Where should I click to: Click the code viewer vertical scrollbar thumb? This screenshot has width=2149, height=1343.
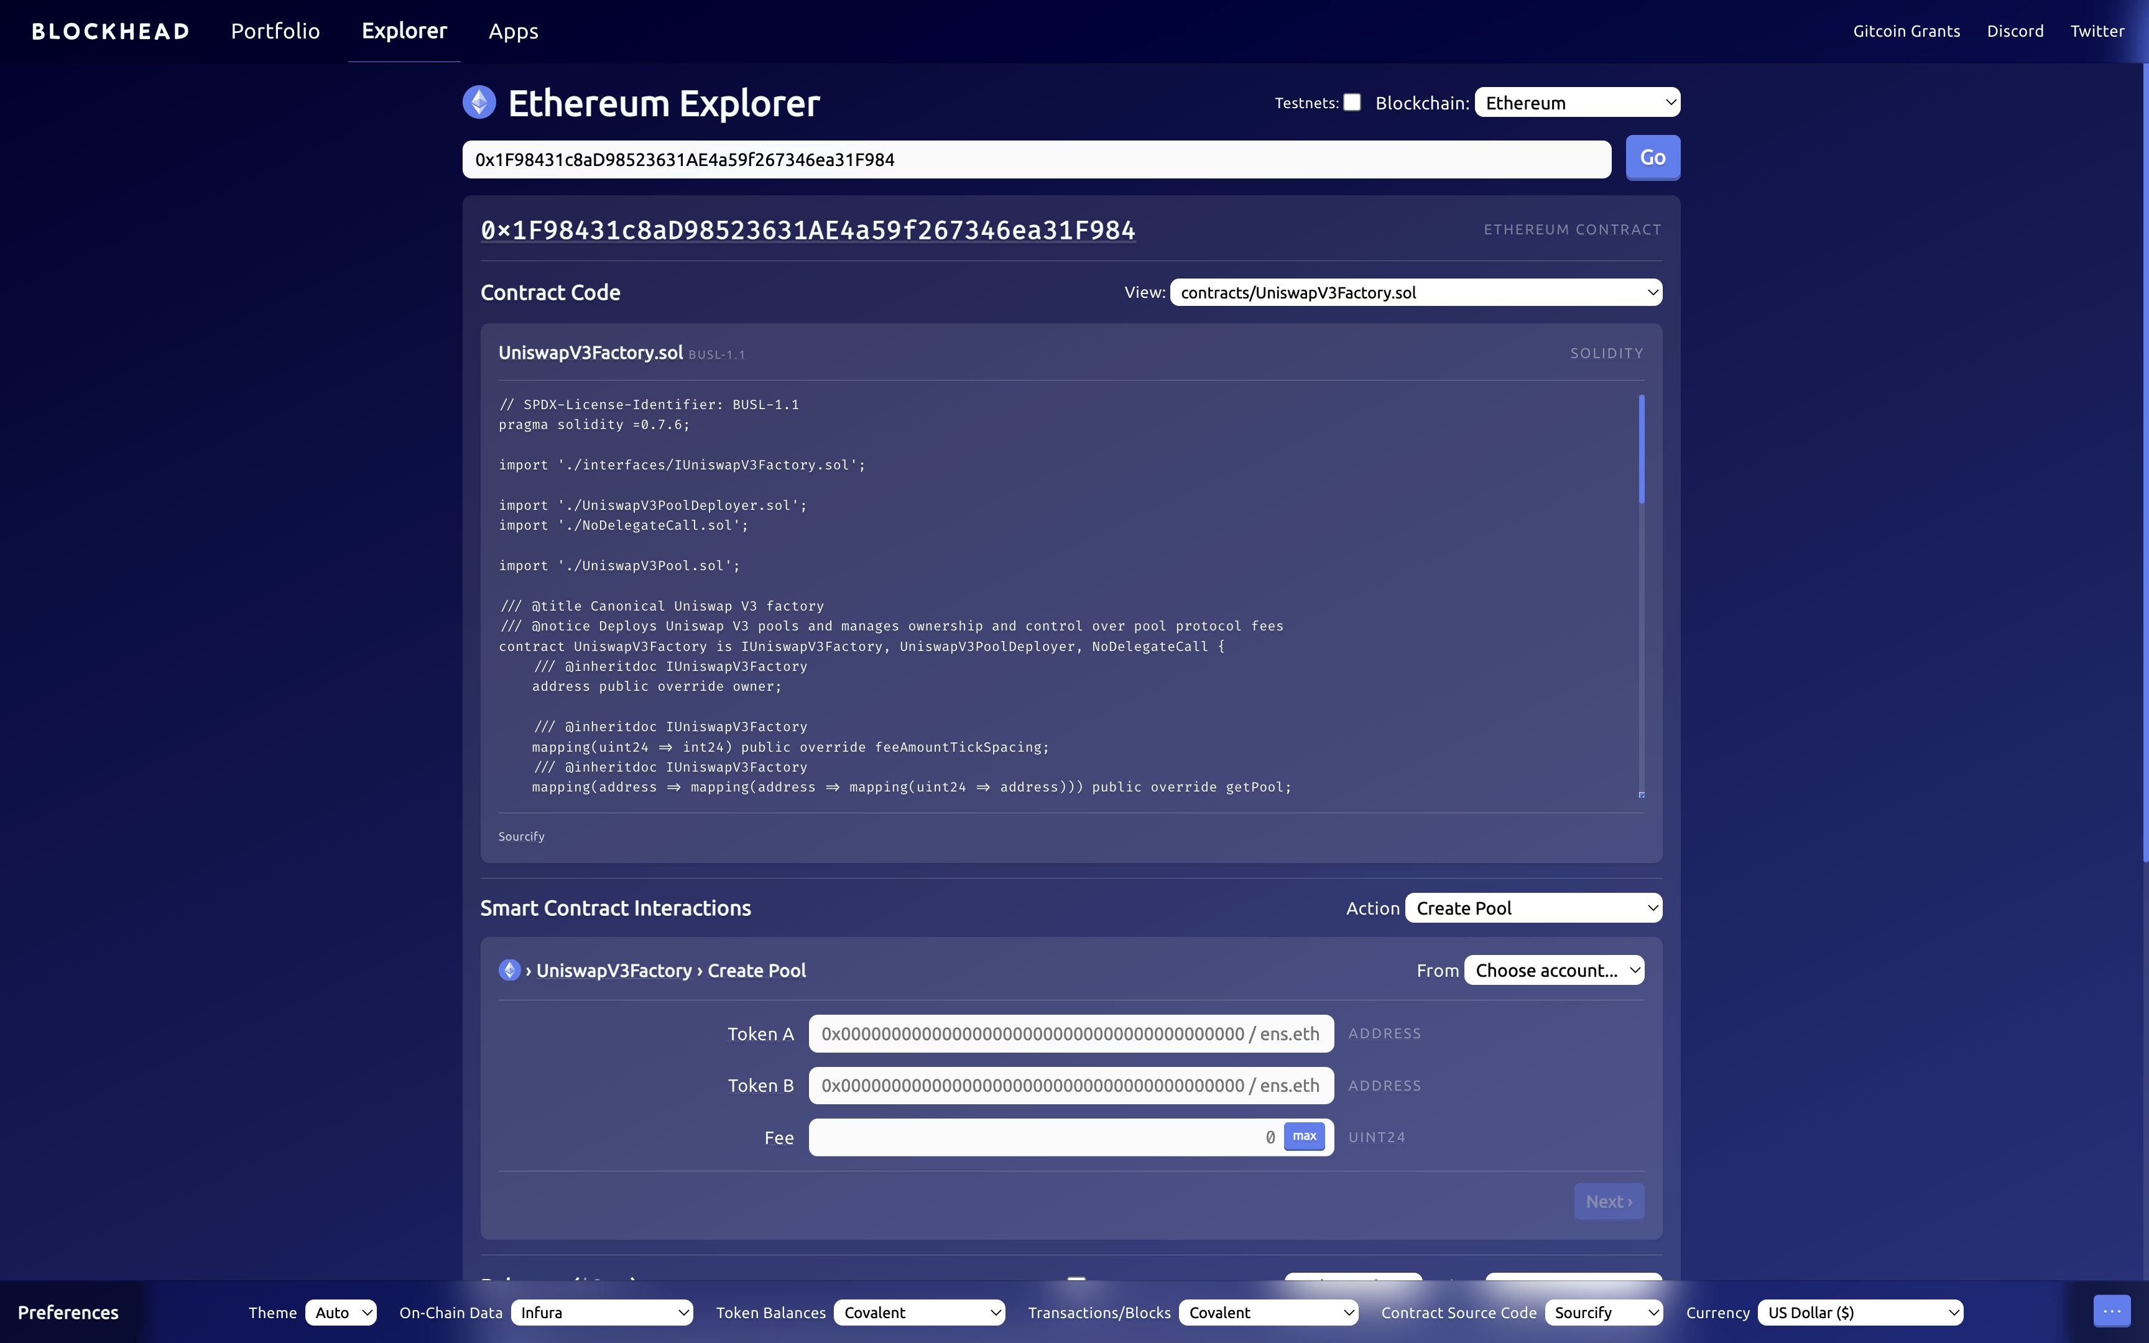(1641, 448)
